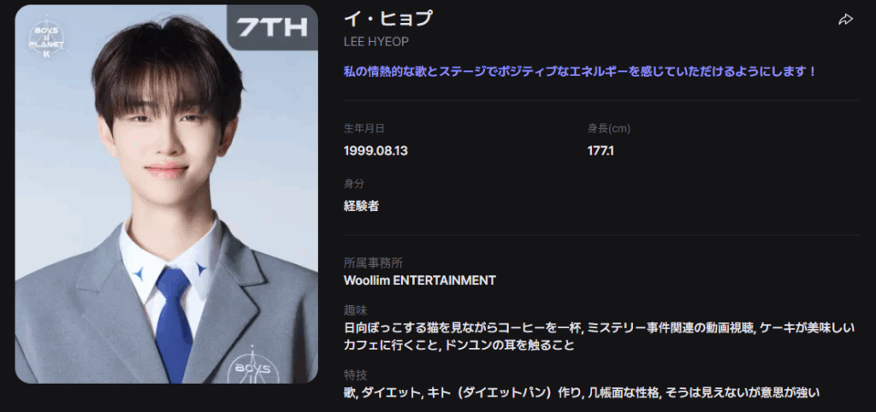Click the share arrow icon
This screenshot has width=876, height=412.
click(845, 20)
